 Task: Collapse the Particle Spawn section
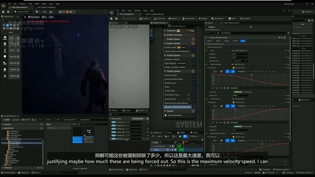(x=165, y=56)
